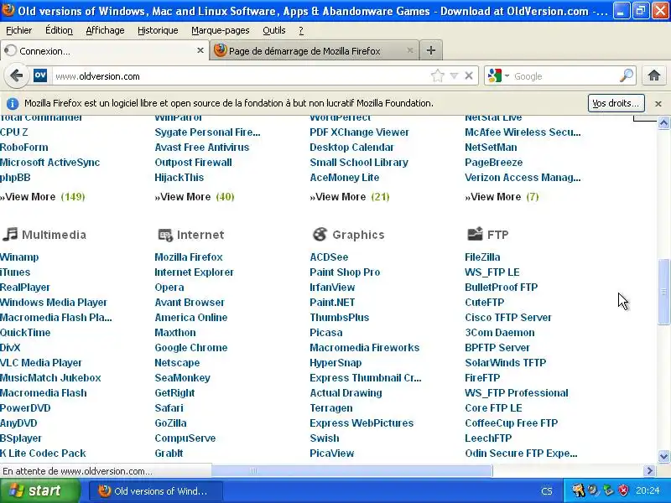Open the Marque-pages menu
The height and width of the screenshot is (503, 671).
point(221,30)
